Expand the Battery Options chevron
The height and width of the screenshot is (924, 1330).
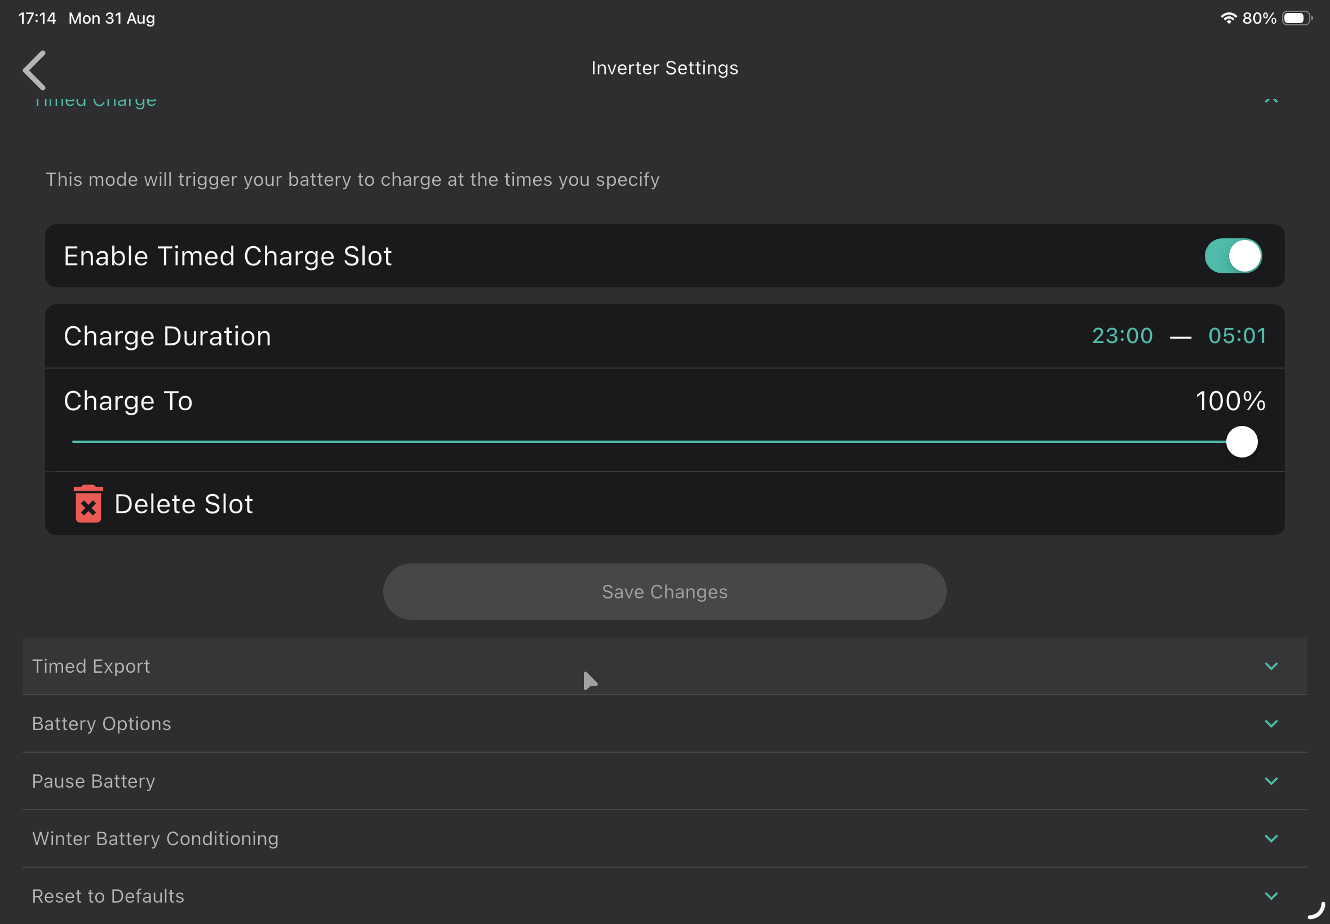point(1271,723)
